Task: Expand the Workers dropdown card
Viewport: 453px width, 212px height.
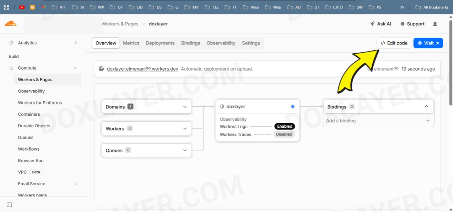Action: tap(147, 128)
